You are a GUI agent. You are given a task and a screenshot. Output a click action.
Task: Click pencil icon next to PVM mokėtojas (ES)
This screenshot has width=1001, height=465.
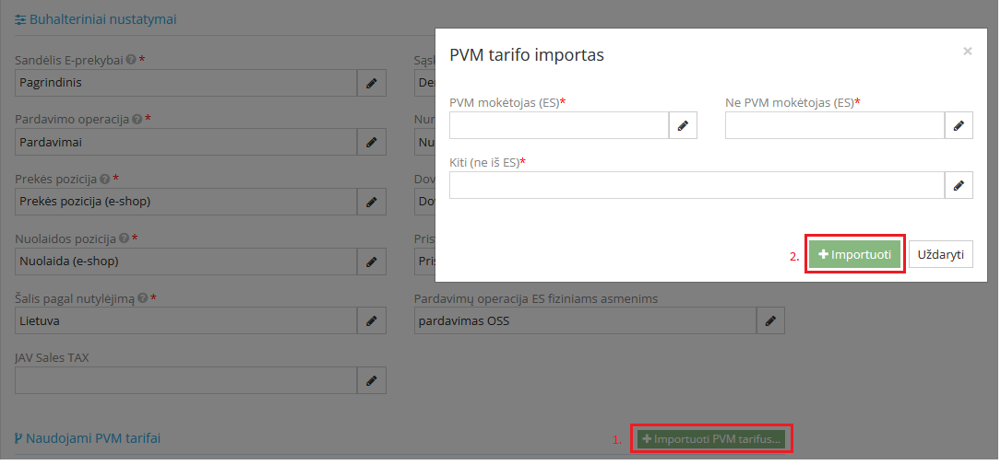[x=683, y=126]
